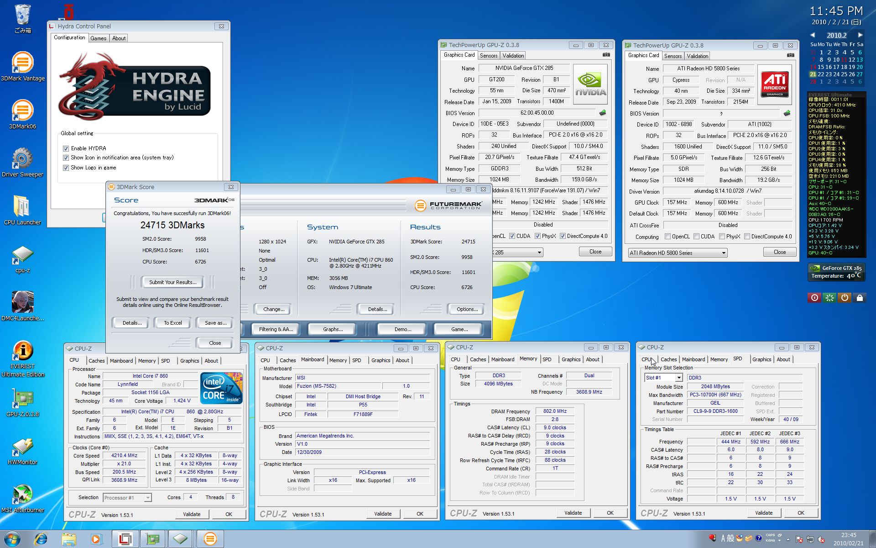Open Slot #1 memory slot dropdown

(x=663, y=378)
